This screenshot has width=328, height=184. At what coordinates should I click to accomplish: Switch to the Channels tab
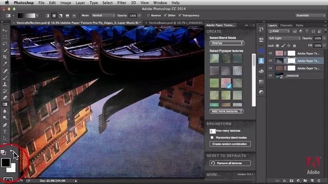click(286, 26)
